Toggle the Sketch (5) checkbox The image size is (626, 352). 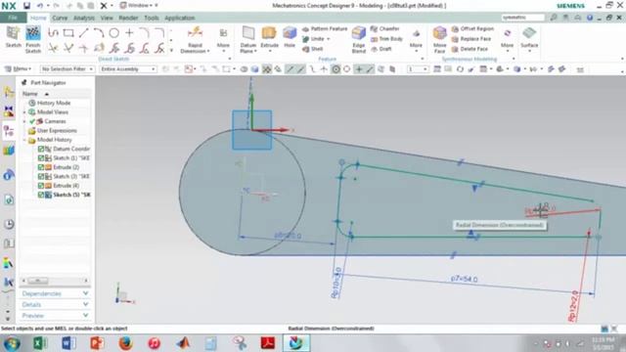(41, 195)
